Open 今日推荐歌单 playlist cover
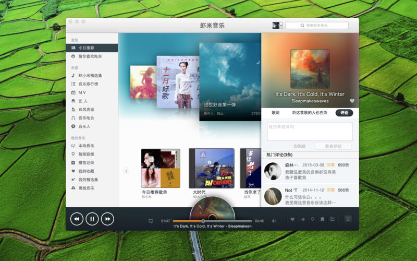Image resolution: width=417 pixels, height=261 pixels. click(161, 168)
